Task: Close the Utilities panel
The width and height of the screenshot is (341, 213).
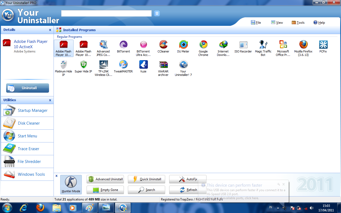Action: [x=50, y=100]
